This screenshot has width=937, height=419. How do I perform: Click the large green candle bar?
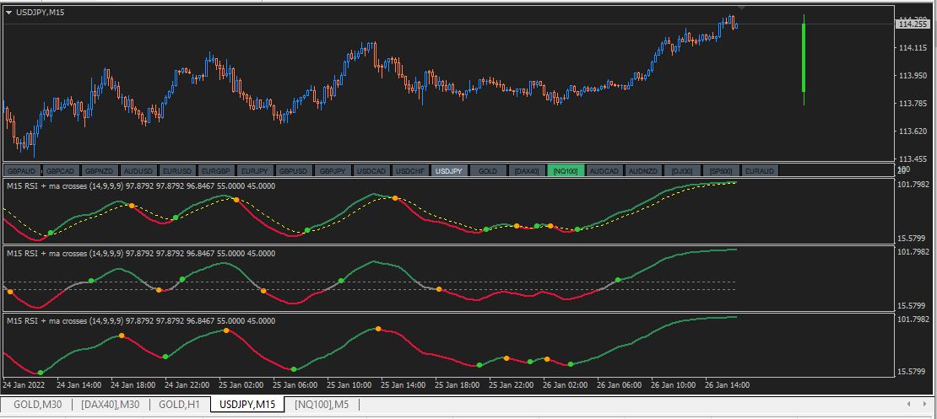pos(804,57)
